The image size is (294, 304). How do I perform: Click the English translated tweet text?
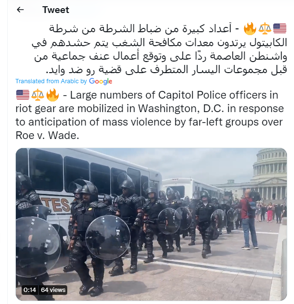149,115
